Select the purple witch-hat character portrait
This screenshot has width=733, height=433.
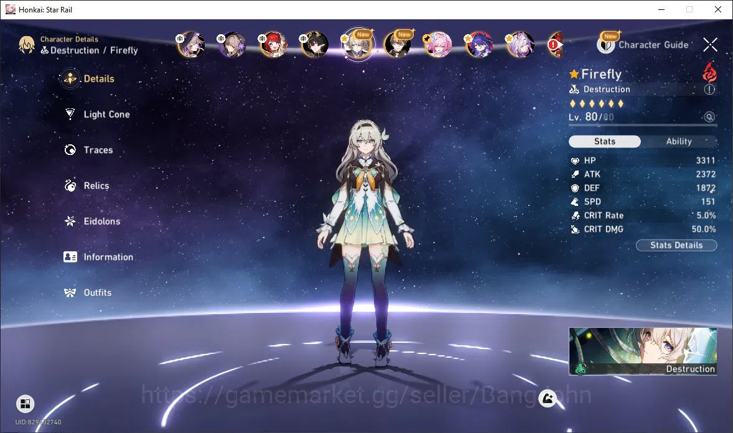tap(191, 45)
